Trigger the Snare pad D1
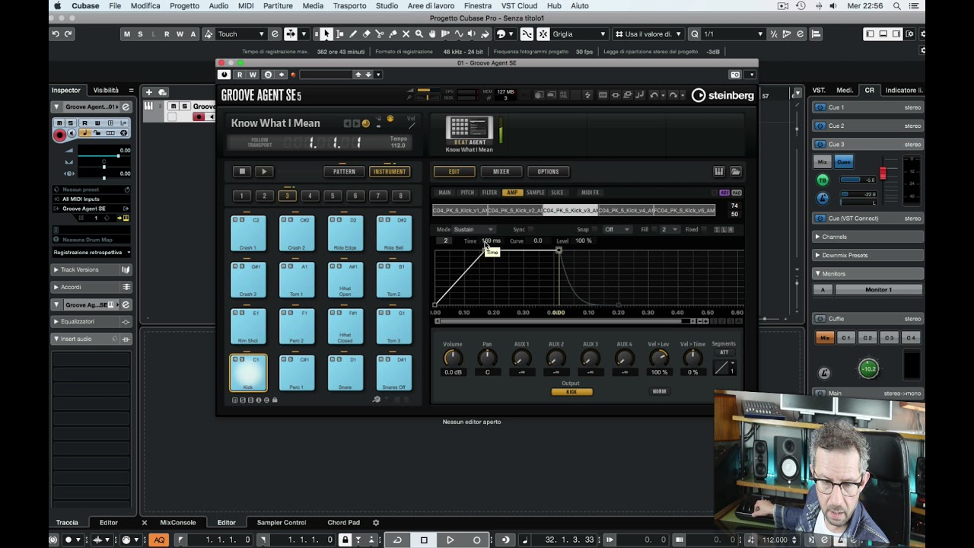 (x=345, y=373)
